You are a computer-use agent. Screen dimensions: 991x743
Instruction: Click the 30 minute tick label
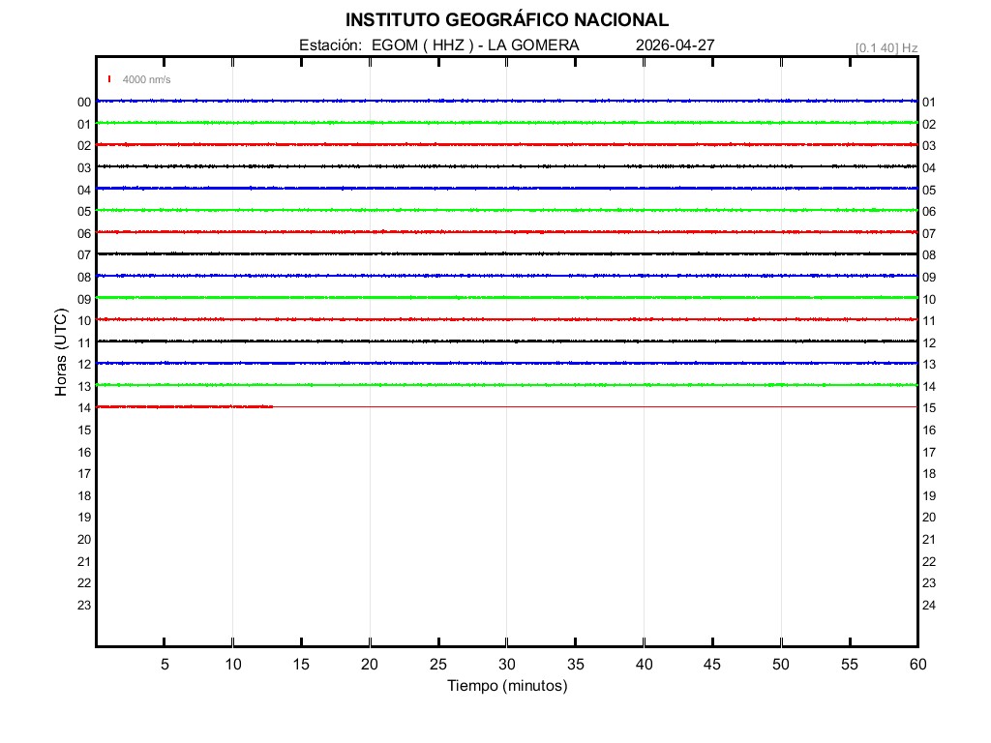point(506,664)
